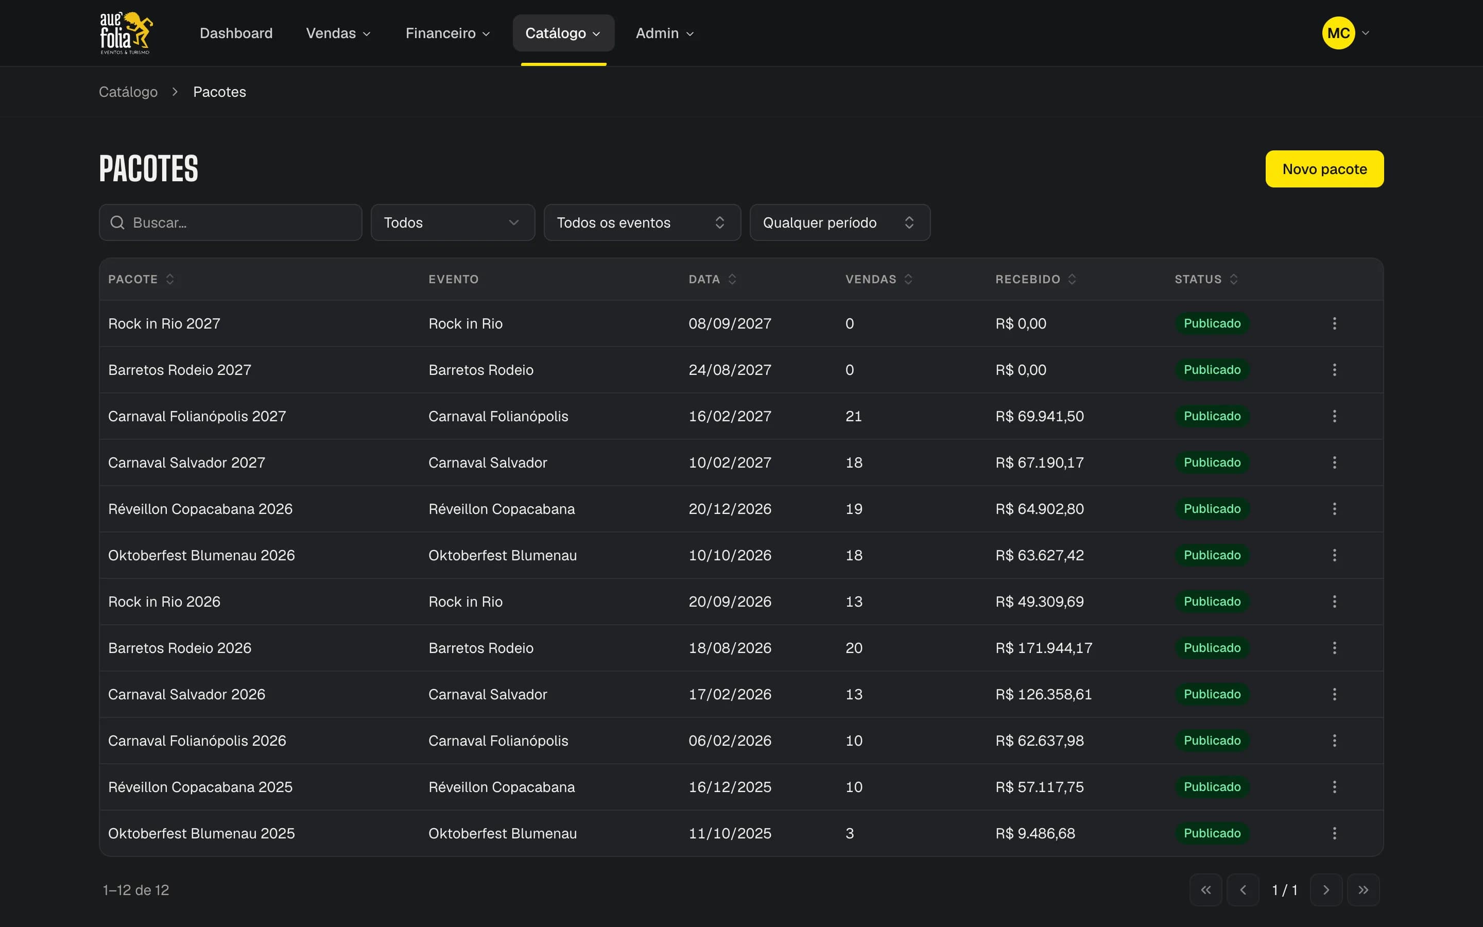Expand the Vendas navigation menu
Viewport: 1483px width, 927px height.
coord(338,33)
